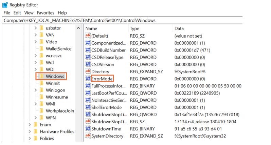Image resolution: width=271 pixels, height=145 pixels.
Task: Select the CSDBuildNumber value name
Action: tap(108, 50)
